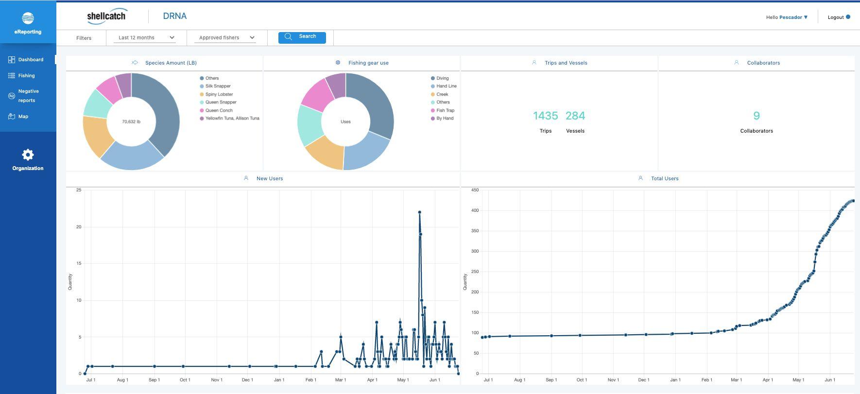860x394 pixels.
Task: Click the person icon beside Trips and Vessels
Action: [x=534, y=63]
